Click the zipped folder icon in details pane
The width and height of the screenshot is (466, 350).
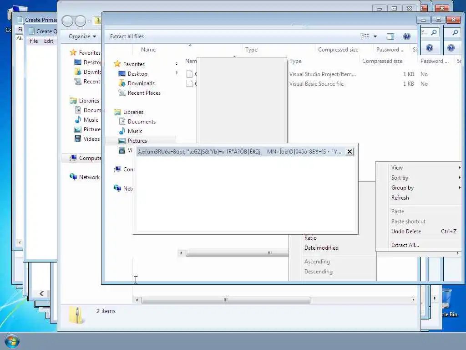[x=76, y=315]
